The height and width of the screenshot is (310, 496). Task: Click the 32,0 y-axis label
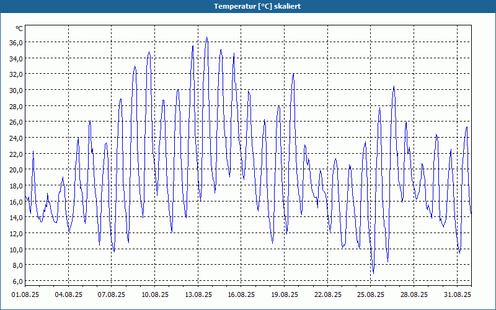[x=16, y=74]
